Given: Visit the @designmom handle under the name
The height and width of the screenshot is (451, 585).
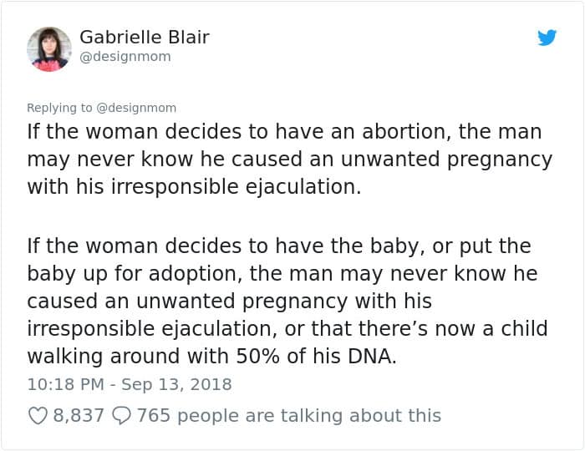Looking at the screenshot, I should point(125,57).
